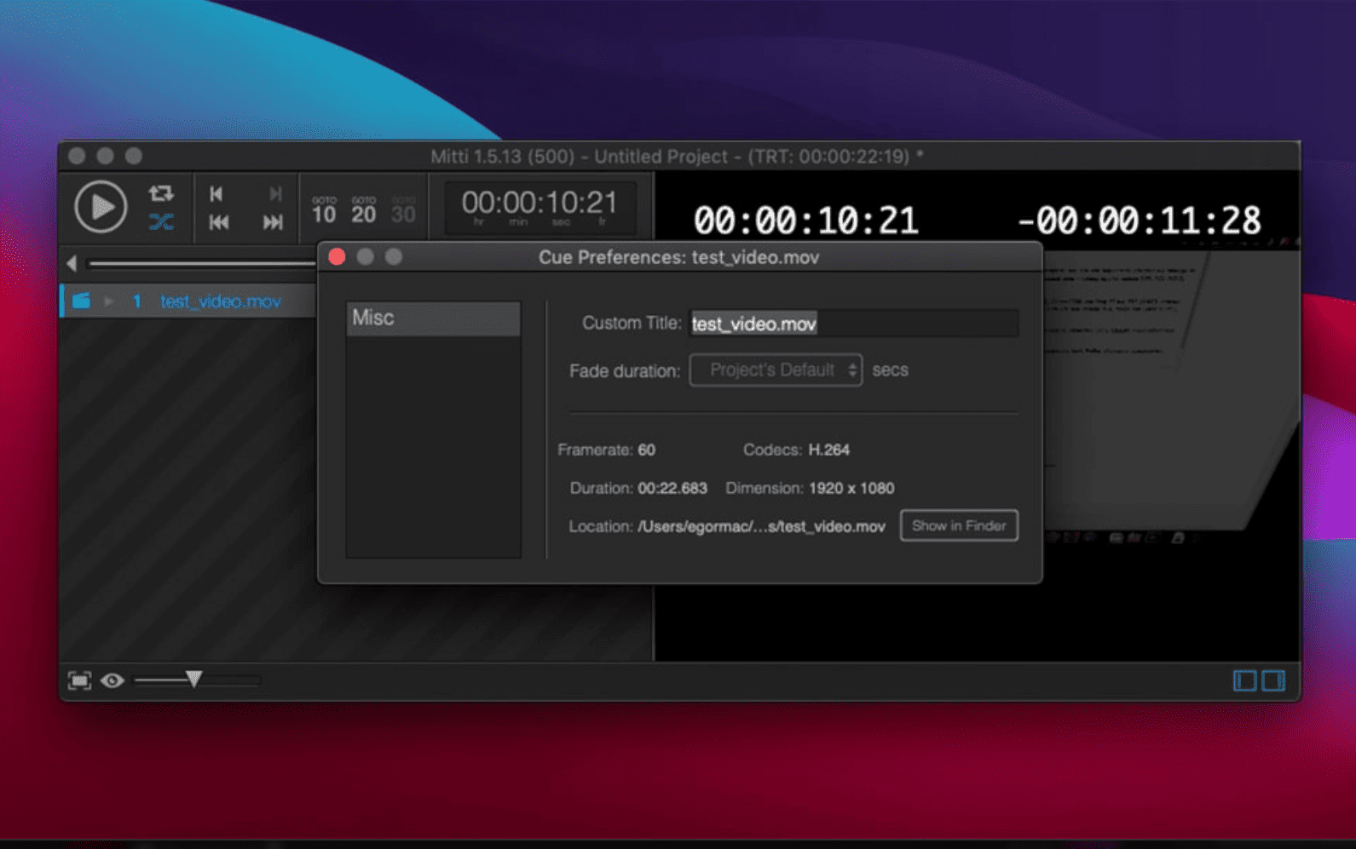Screen dimensions: 1356x849
Task: Close the Cue Preferences window
Action: coord(337,257)
